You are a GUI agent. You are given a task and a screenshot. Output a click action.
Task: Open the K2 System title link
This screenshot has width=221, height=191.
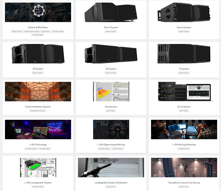pos(111,69)
